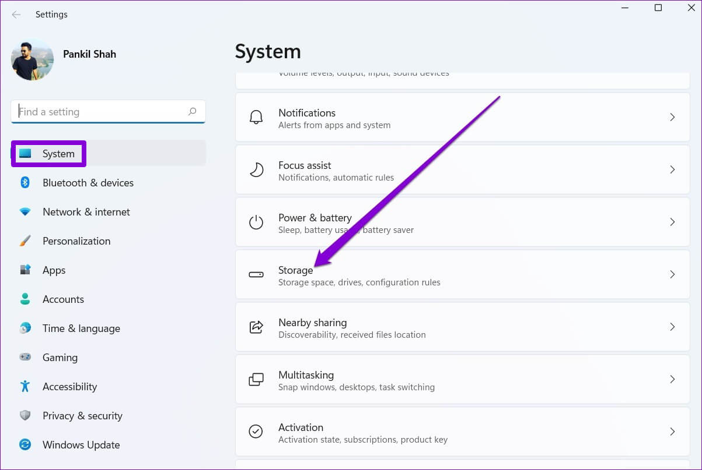The height and width of the screenshot is (470, 702).
Task: Focus the Find a setting search box
Action: pyautogui.click(x=108, y=112)
